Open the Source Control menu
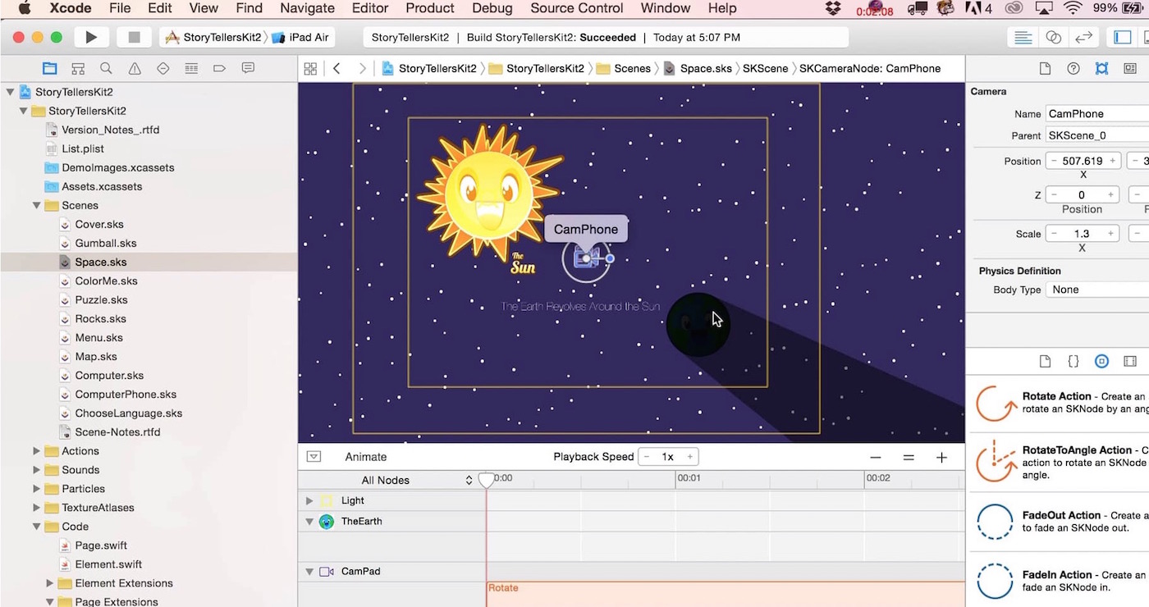1149x607 pixels. pyautogui.click(x=577, y=8)
